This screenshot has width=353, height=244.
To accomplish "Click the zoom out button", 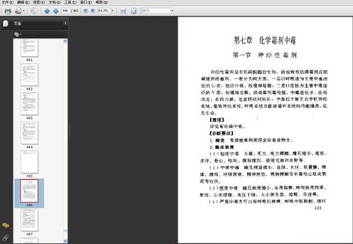I will pyautogui.click(x=85, y=11).
